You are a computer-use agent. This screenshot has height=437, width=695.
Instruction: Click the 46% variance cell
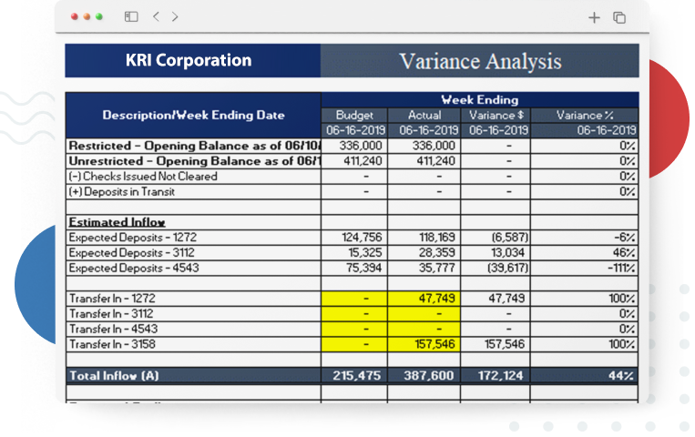tap(585, 252)
